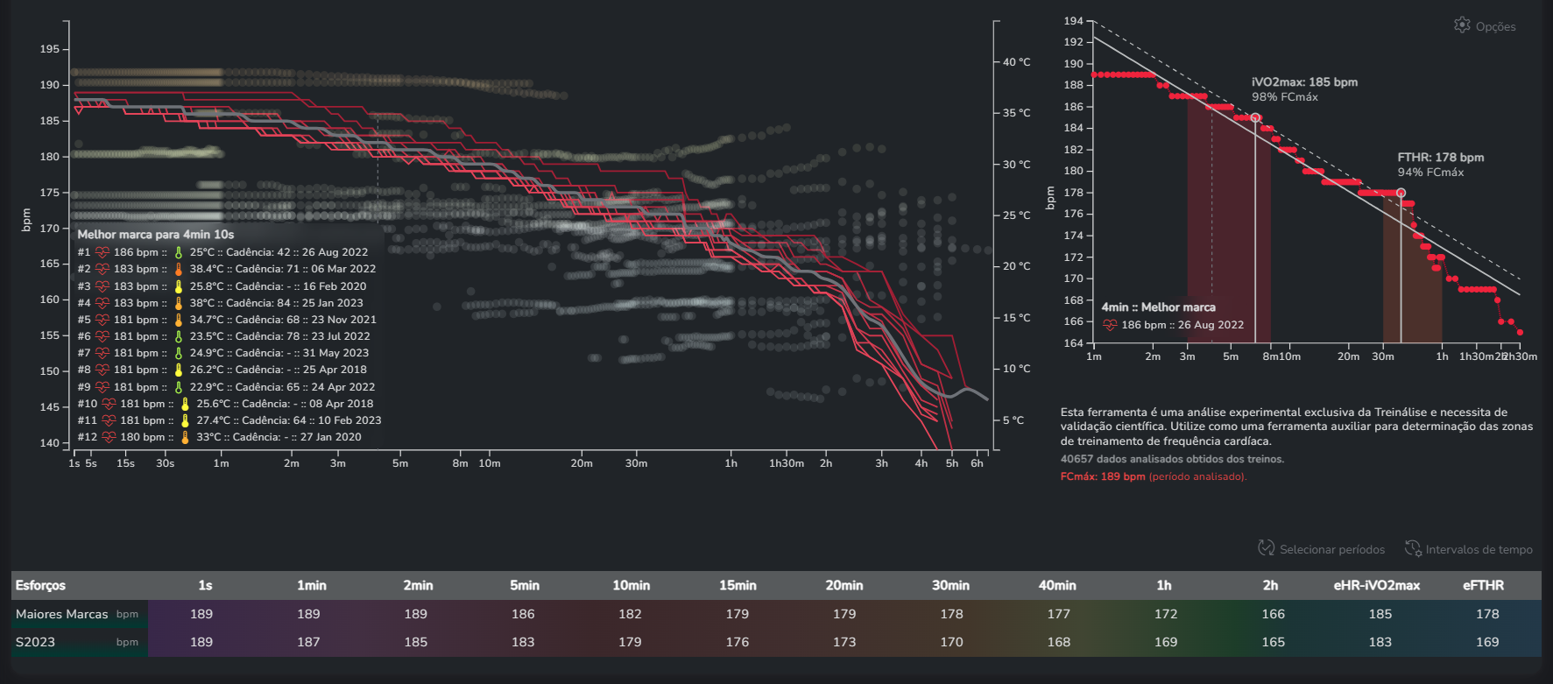Viewport: 1553px width, 684px height.
Task: Click the Selecionar períodos button
Action: click(x=1322, y=549)
